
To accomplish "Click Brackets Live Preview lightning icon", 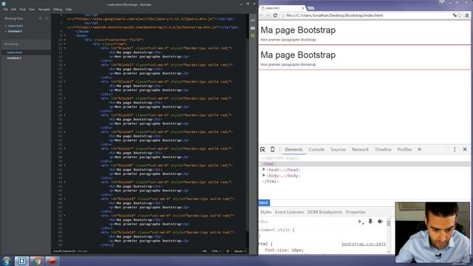I will (253, 20).
